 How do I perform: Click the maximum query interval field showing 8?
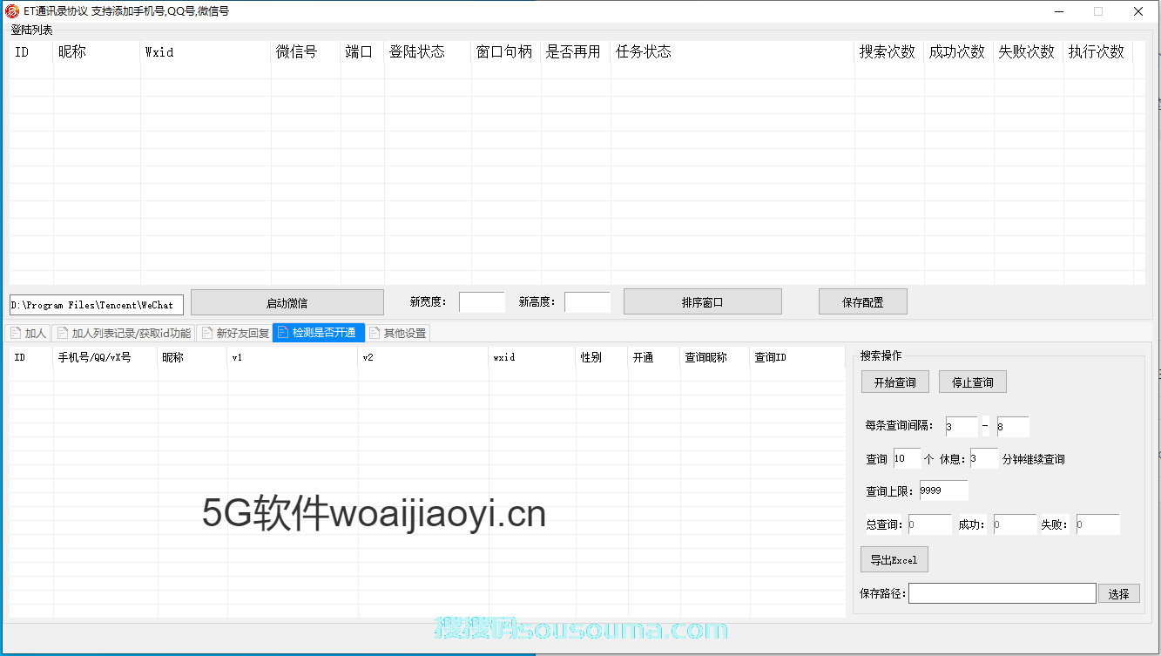click(1013, 427)
